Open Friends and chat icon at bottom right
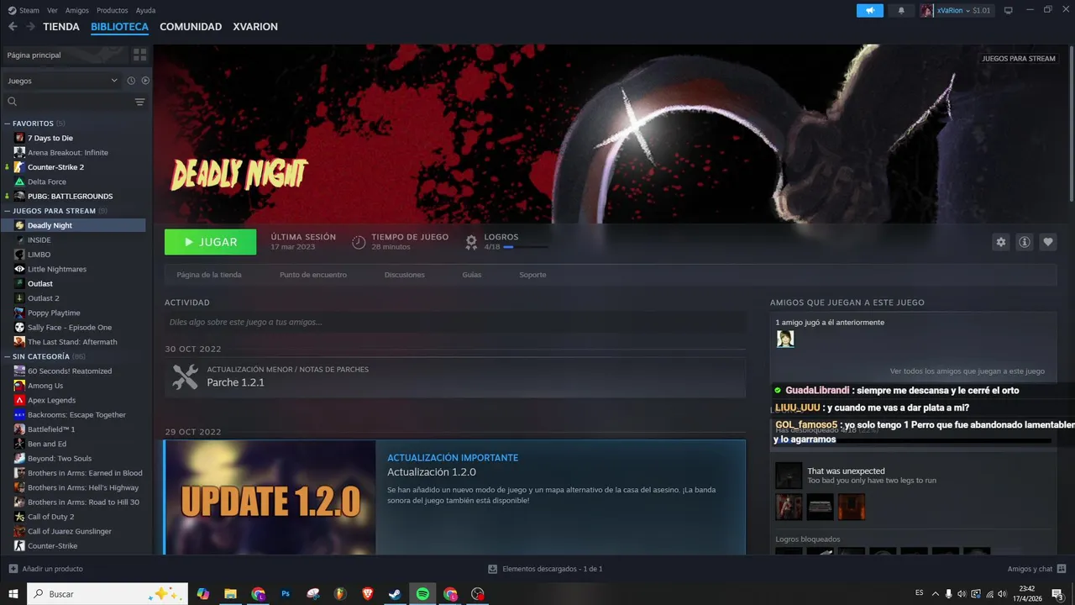 (x=1062, y=569)
